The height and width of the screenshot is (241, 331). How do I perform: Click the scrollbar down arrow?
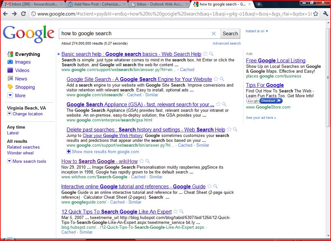coord(328,236)
